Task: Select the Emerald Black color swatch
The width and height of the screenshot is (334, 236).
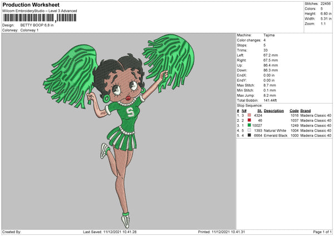Action: [x=249, y=135]
